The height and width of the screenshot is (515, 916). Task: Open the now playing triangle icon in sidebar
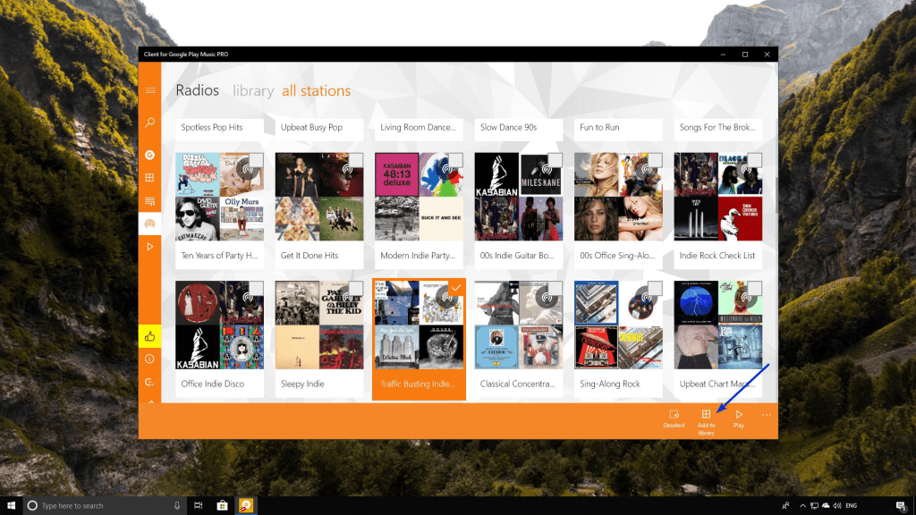click(x=150, y=246)
